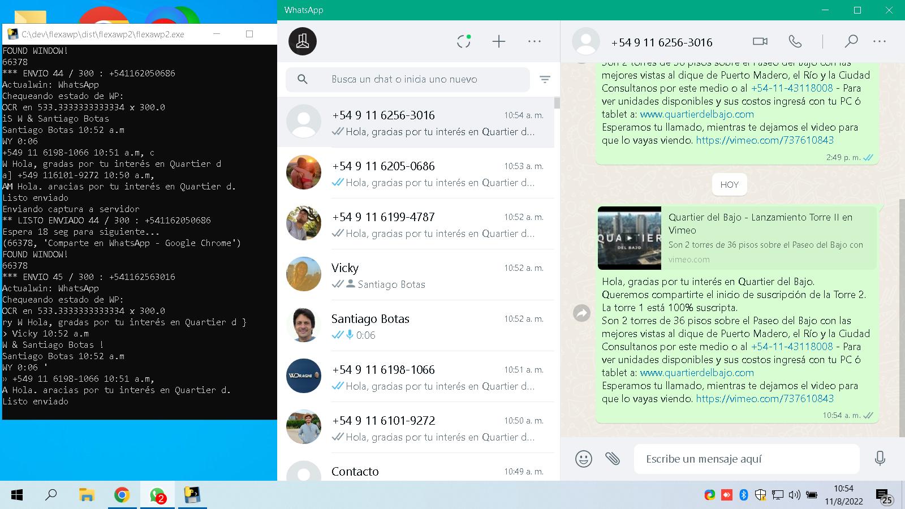Open the WhatsApp status updates icon
Image resolution: width=905 pixels, height=509 pixels.
464,41
